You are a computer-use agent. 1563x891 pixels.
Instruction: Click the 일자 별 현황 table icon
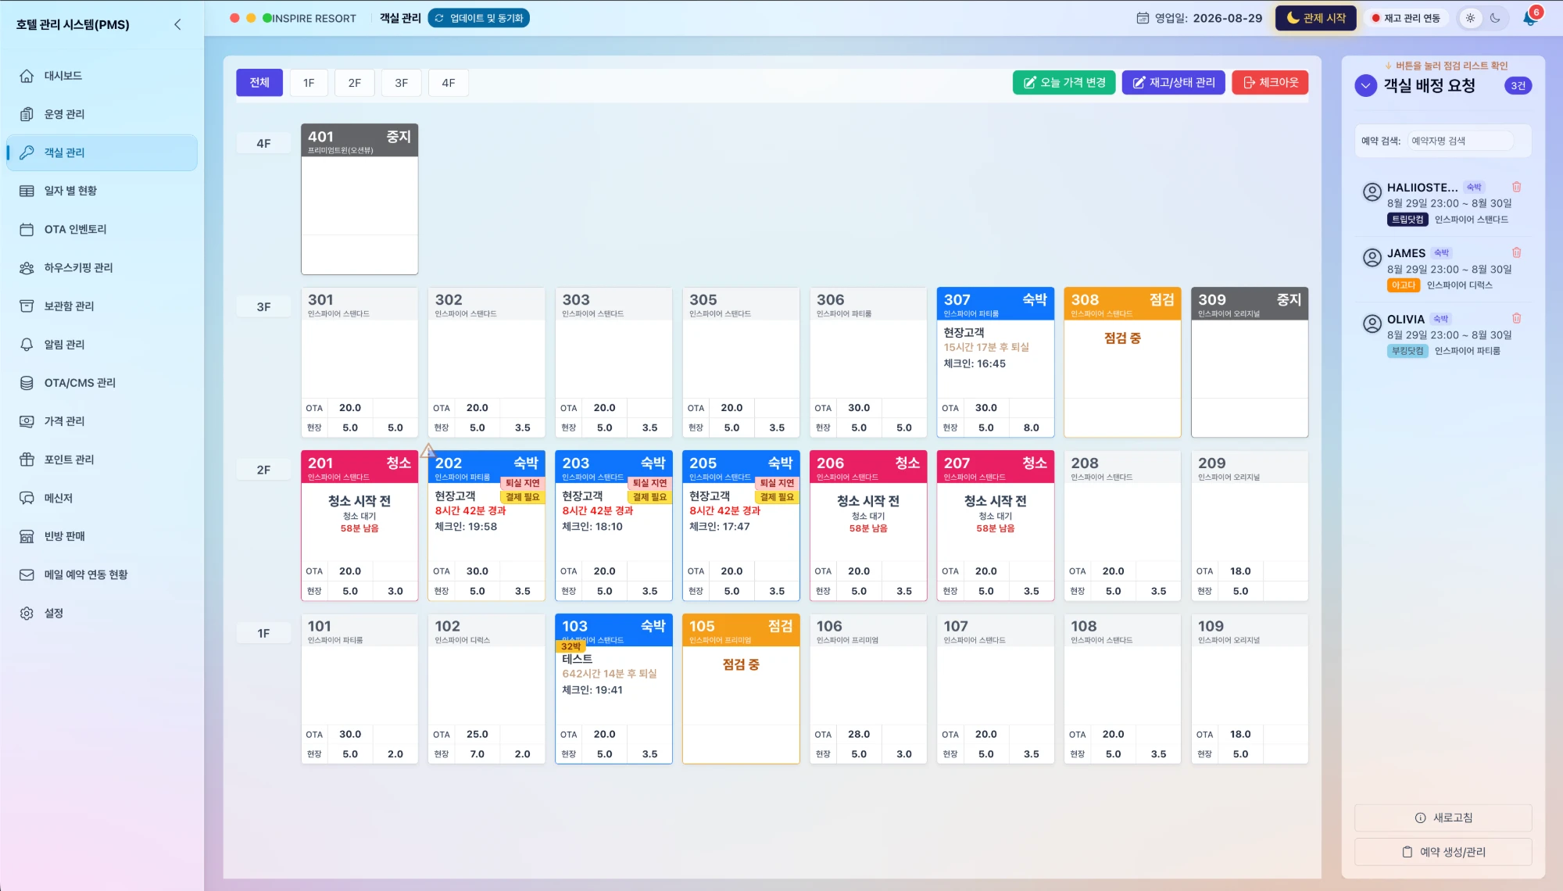[27, 191]
